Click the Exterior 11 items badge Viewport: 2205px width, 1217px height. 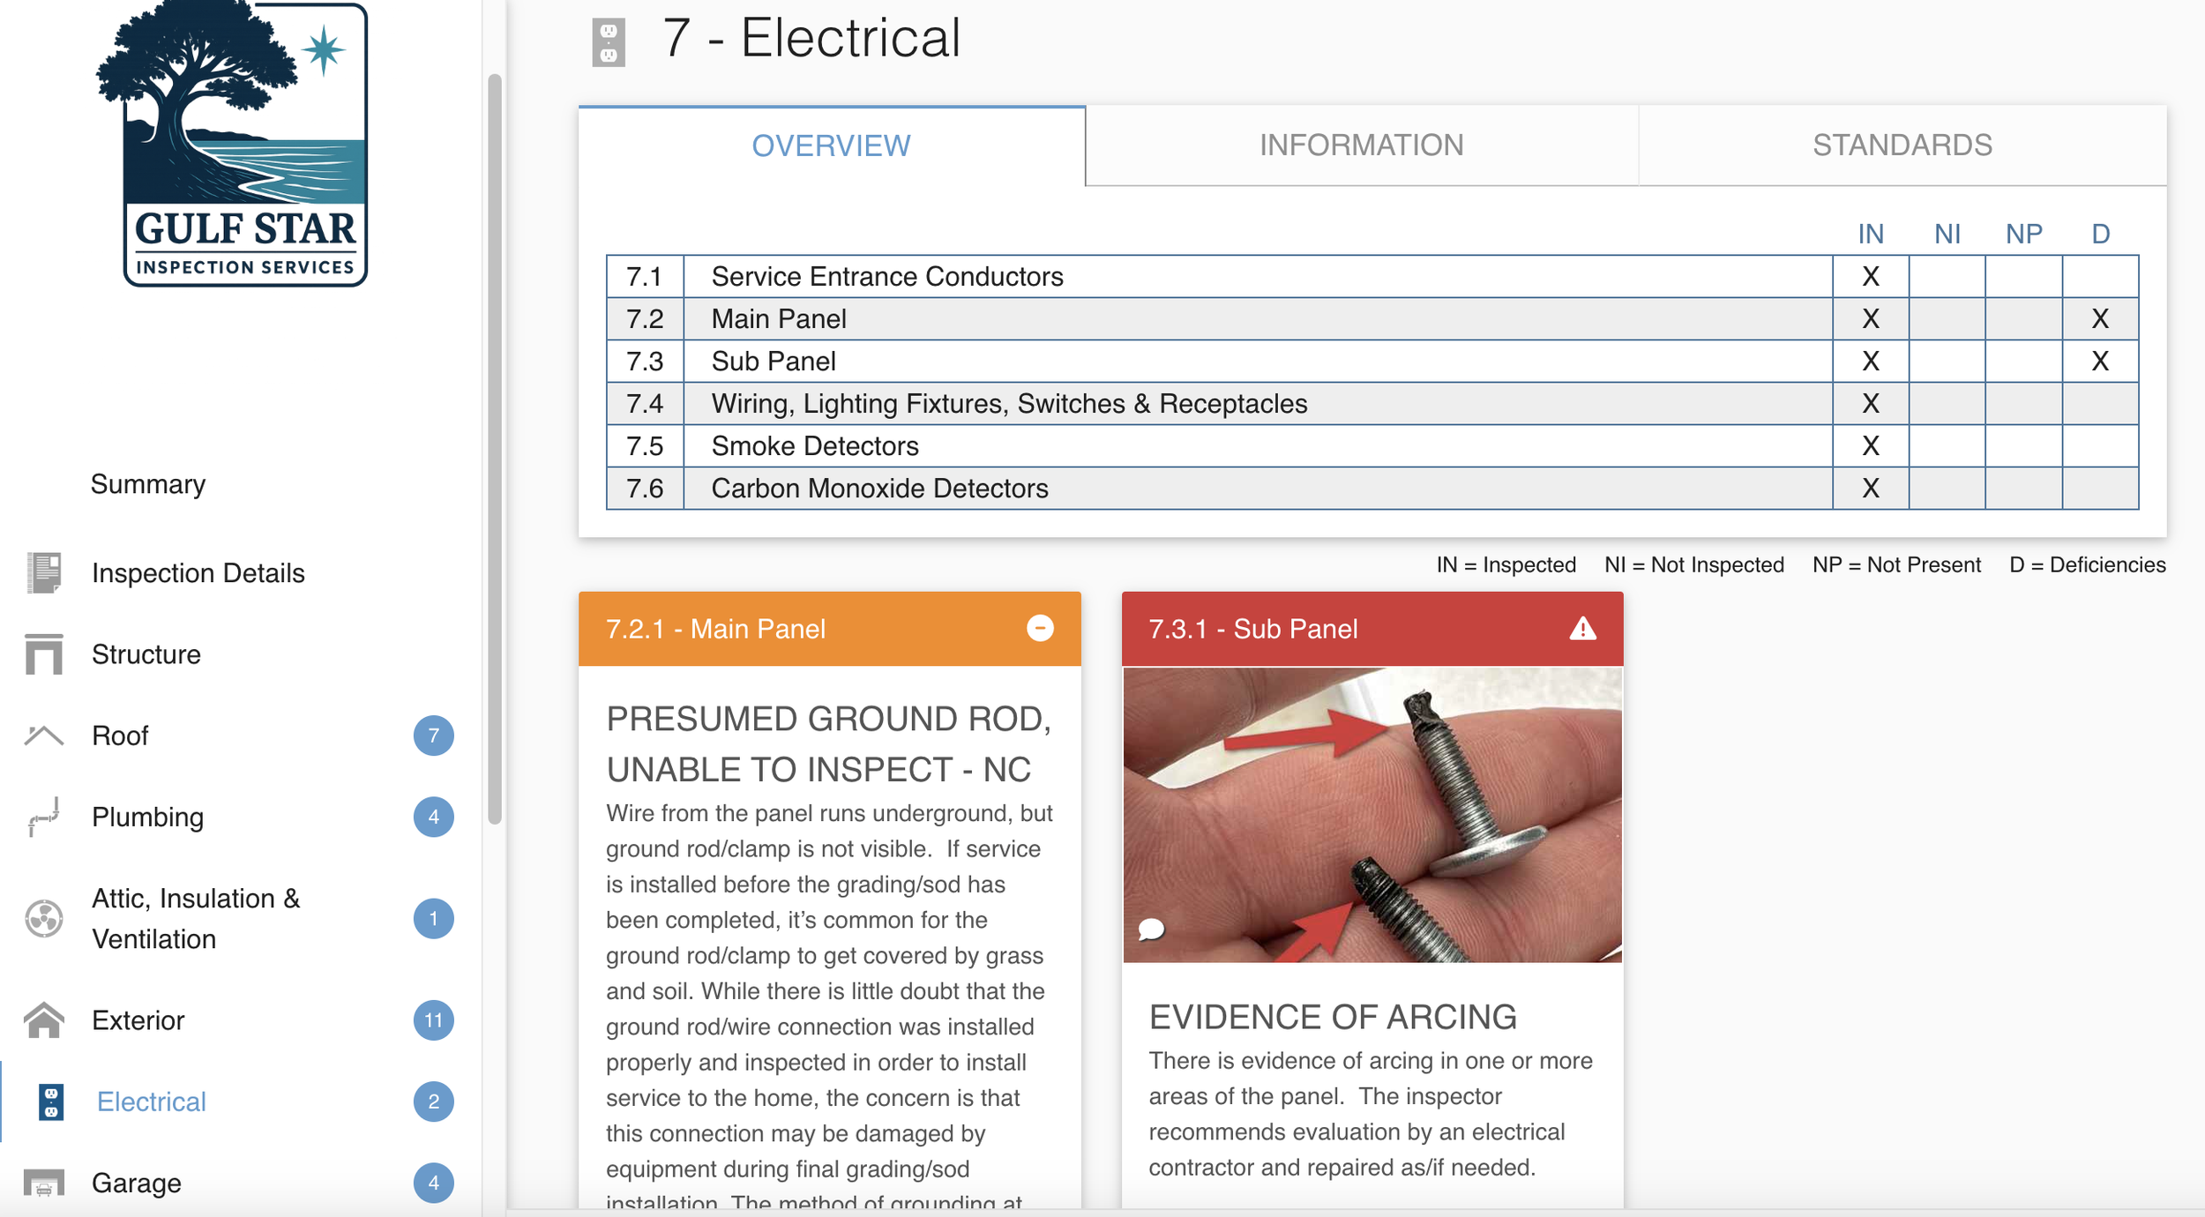point(433,1020)
